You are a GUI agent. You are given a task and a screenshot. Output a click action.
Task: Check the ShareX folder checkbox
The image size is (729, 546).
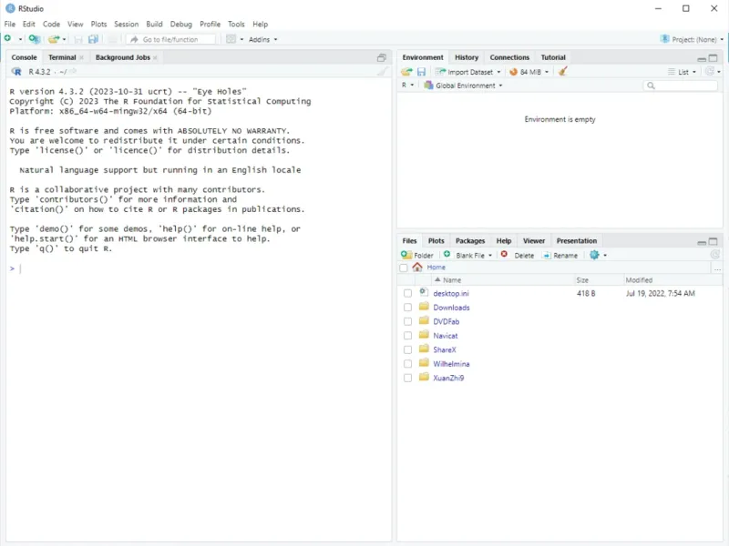[407, 349]
